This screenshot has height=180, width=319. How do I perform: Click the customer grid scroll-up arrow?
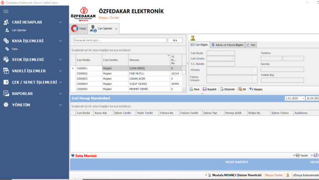(184, 68)
